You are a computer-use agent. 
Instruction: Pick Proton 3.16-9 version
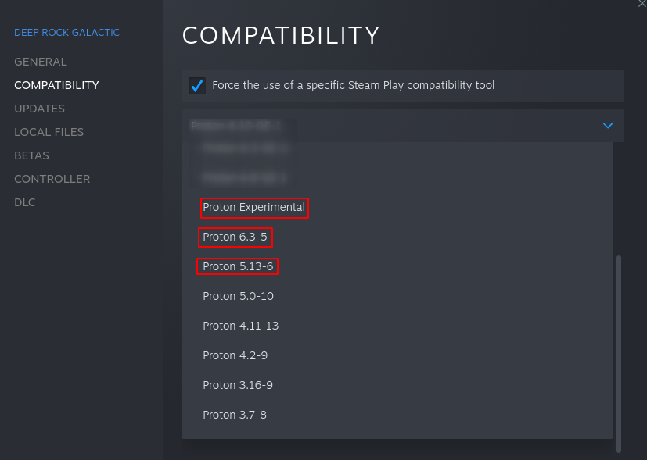(237, 386)
